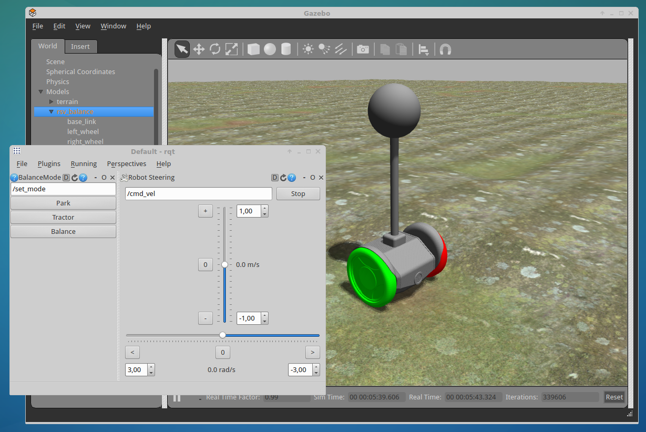Switch to the Insert tab
Screen dimensions: 646x432
tap(80, 47)
